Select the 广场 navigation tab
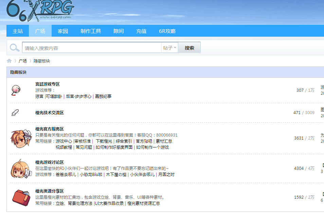Image resolution: width=324 pixels, height=215 pixels. [40, 31]
